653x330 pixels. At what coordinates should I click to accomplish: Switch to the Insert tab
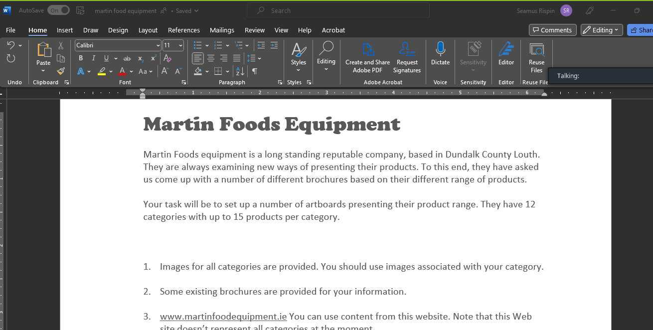65,30
